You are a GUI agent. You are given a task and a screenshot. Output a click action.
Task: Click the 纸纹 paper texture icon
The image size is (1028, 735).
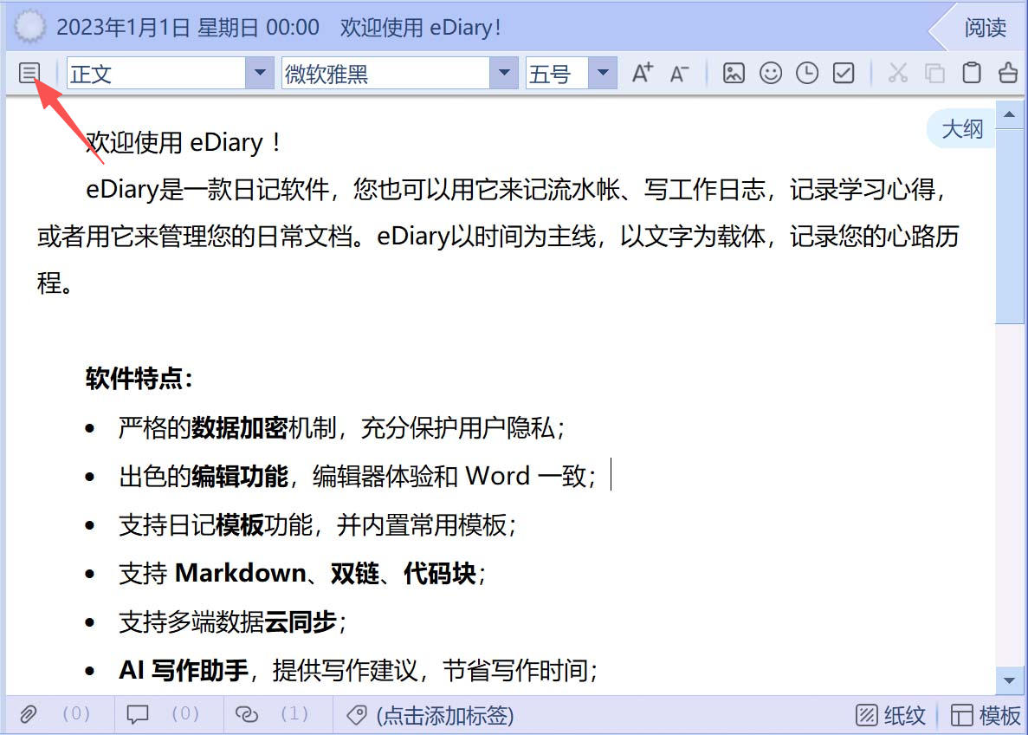[867, 715]
